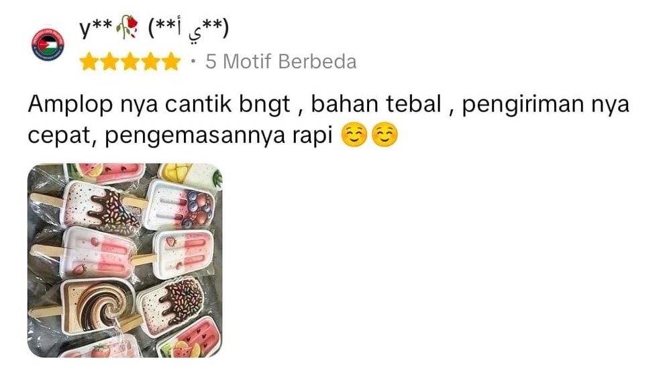Select the '5 Motif Berbeda' variant label

coord(280,62)
